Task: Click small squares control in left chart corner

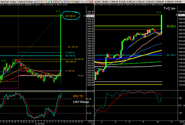Action: [x=91, y=121]
